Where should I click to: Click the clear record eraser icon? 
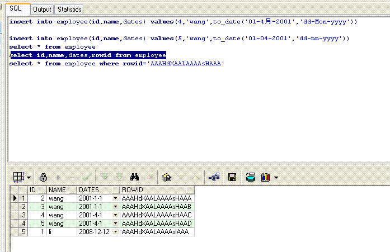click(x=151, y=177)
